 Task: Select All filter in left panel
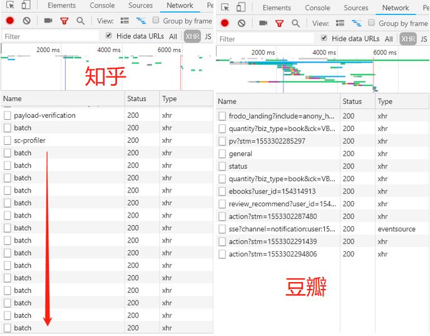pyautogui.click(x=173, y=36)
